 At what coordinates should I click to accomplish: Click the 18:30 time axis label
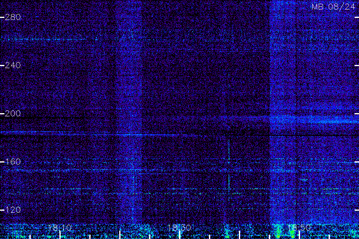[179, 227]
